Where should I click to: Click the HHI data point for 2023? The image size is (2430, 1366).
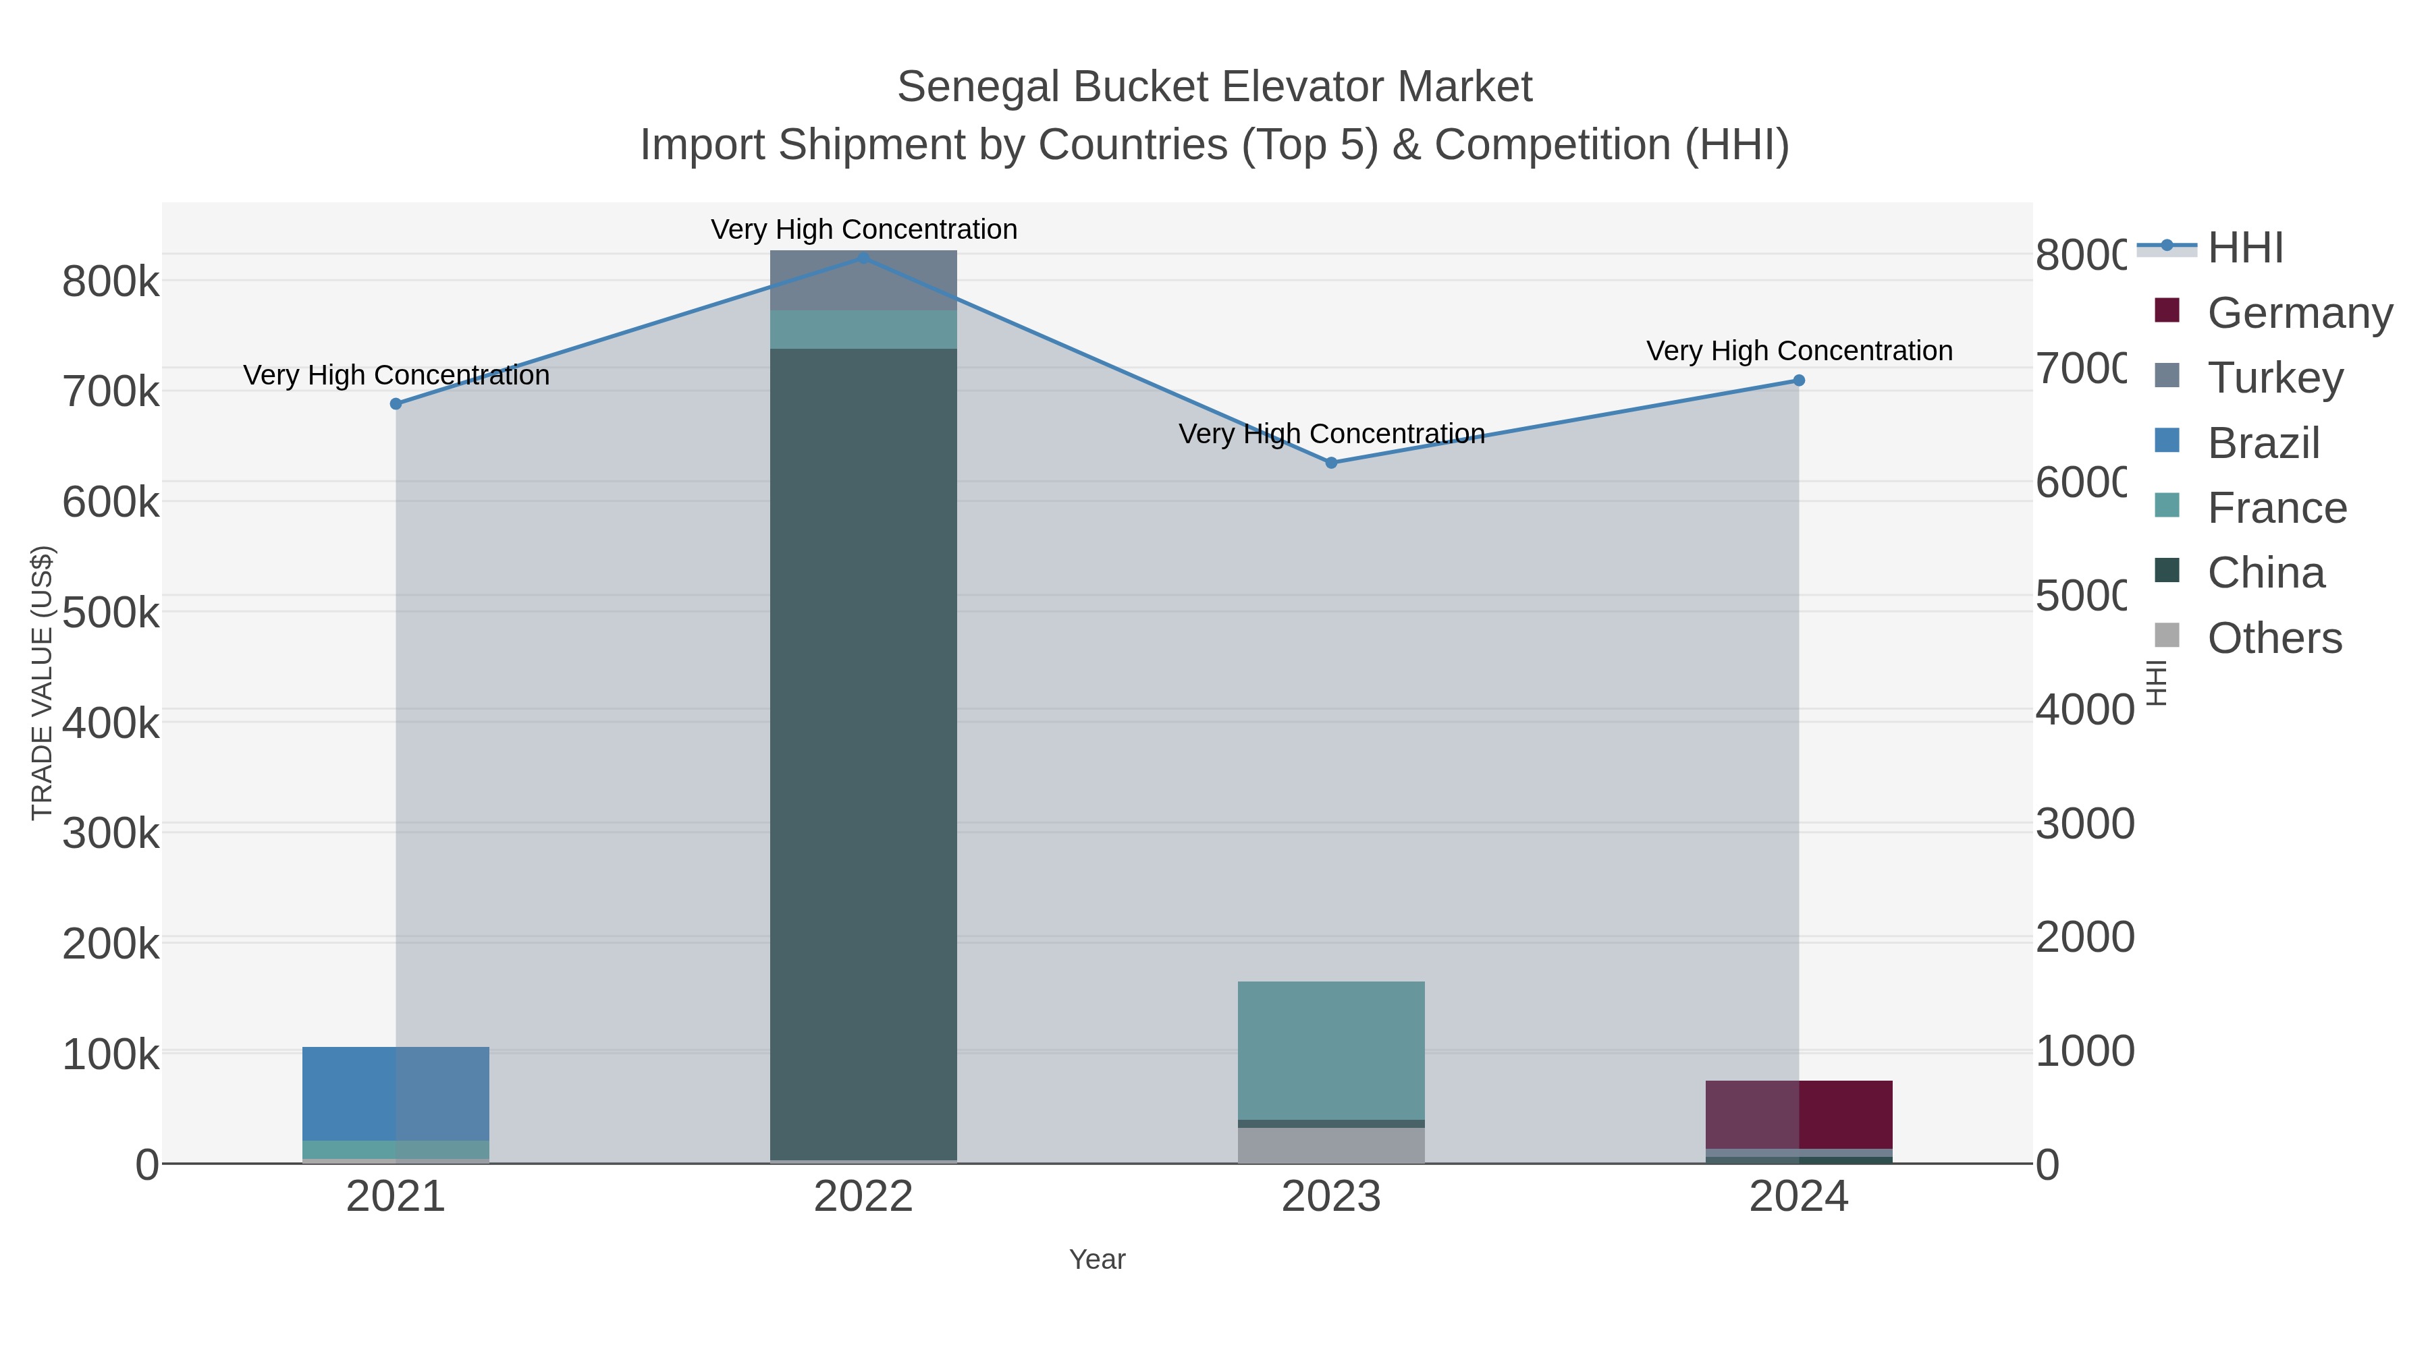1331,463
